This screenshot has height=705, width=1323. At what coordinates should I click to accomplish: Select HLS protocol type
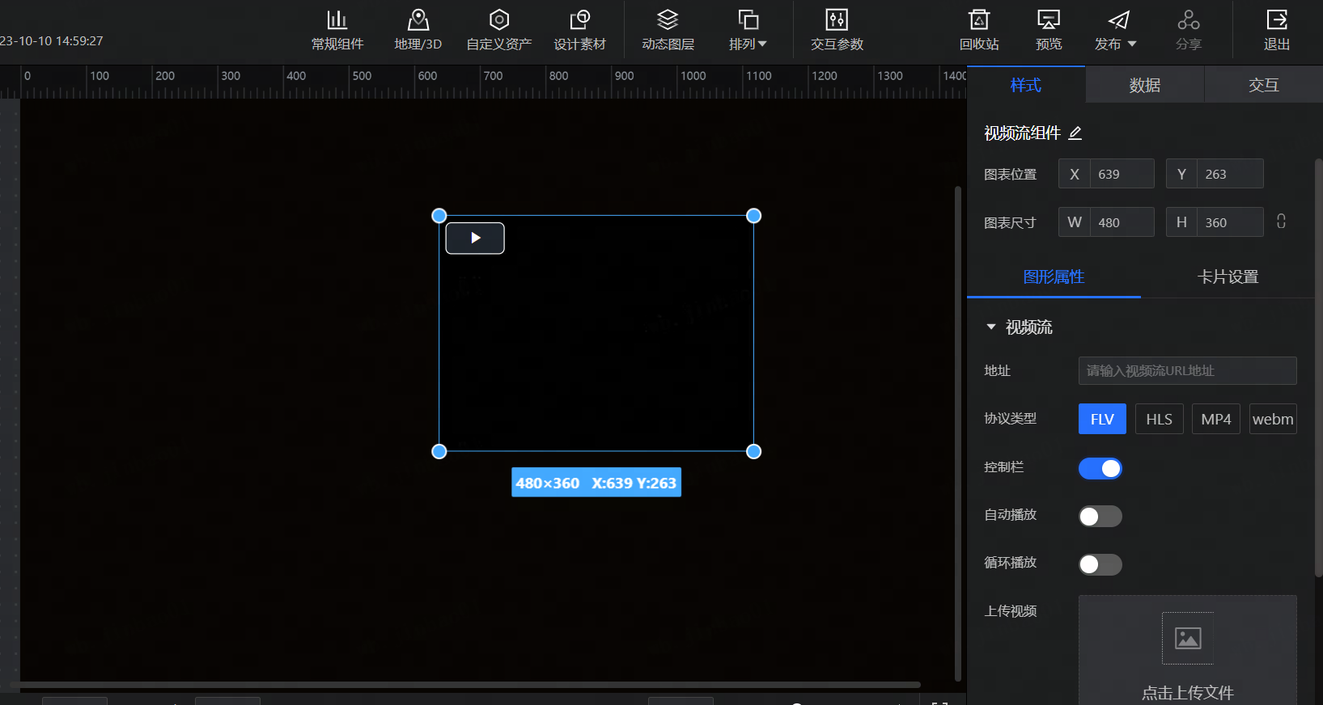click(x=1159, y=419)
